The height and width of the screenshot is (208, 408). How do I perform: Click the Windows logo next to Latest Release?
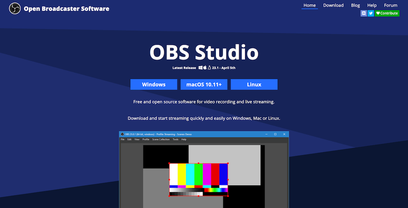[x=200, y=68]
